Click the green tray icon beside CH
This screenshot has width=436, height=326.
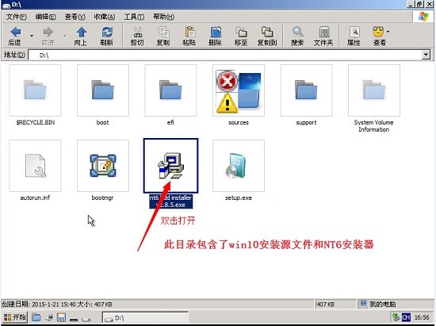(x=396, y=317)
